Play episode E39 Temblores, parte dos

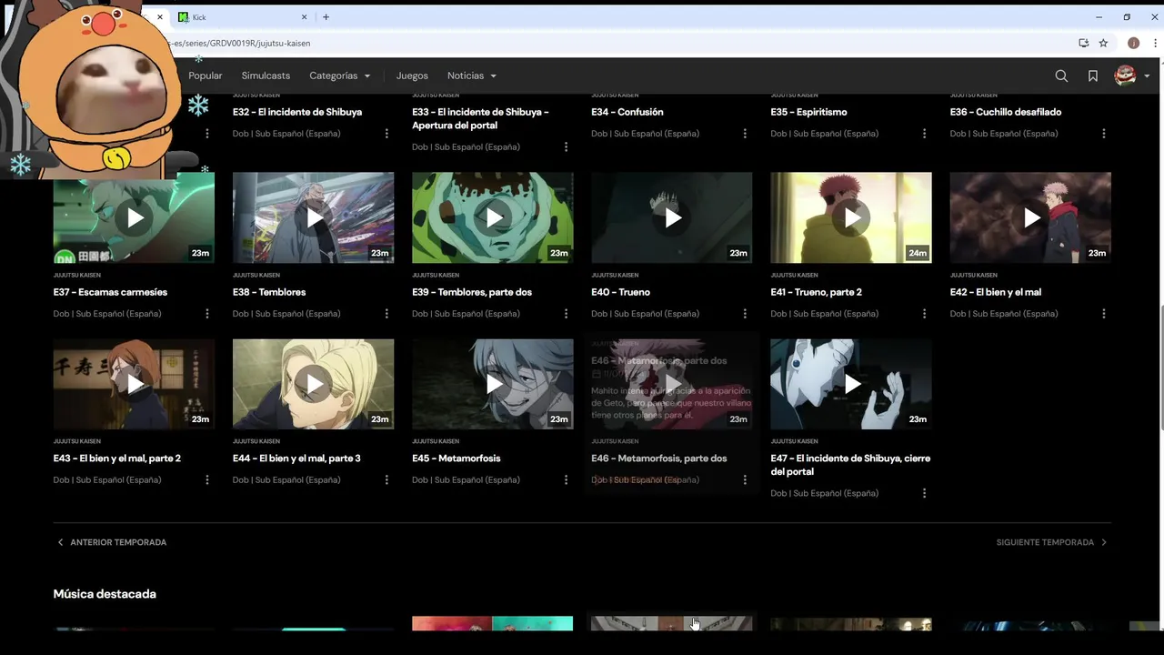click(492, 217)
